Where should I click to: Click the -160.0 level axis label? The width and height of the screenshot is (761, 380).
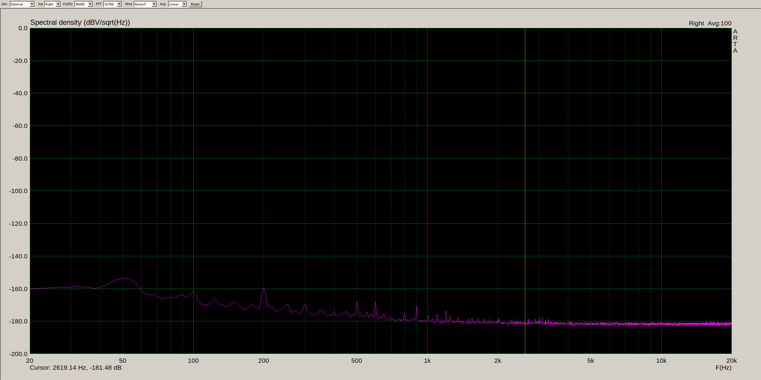pyautogui.click(x=18, y=289)
